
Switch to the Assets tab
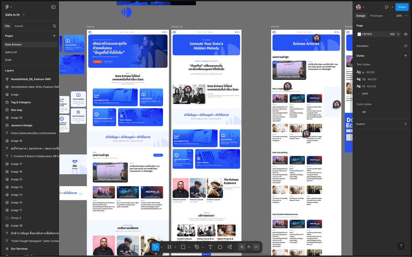click(x=19, y=26)
